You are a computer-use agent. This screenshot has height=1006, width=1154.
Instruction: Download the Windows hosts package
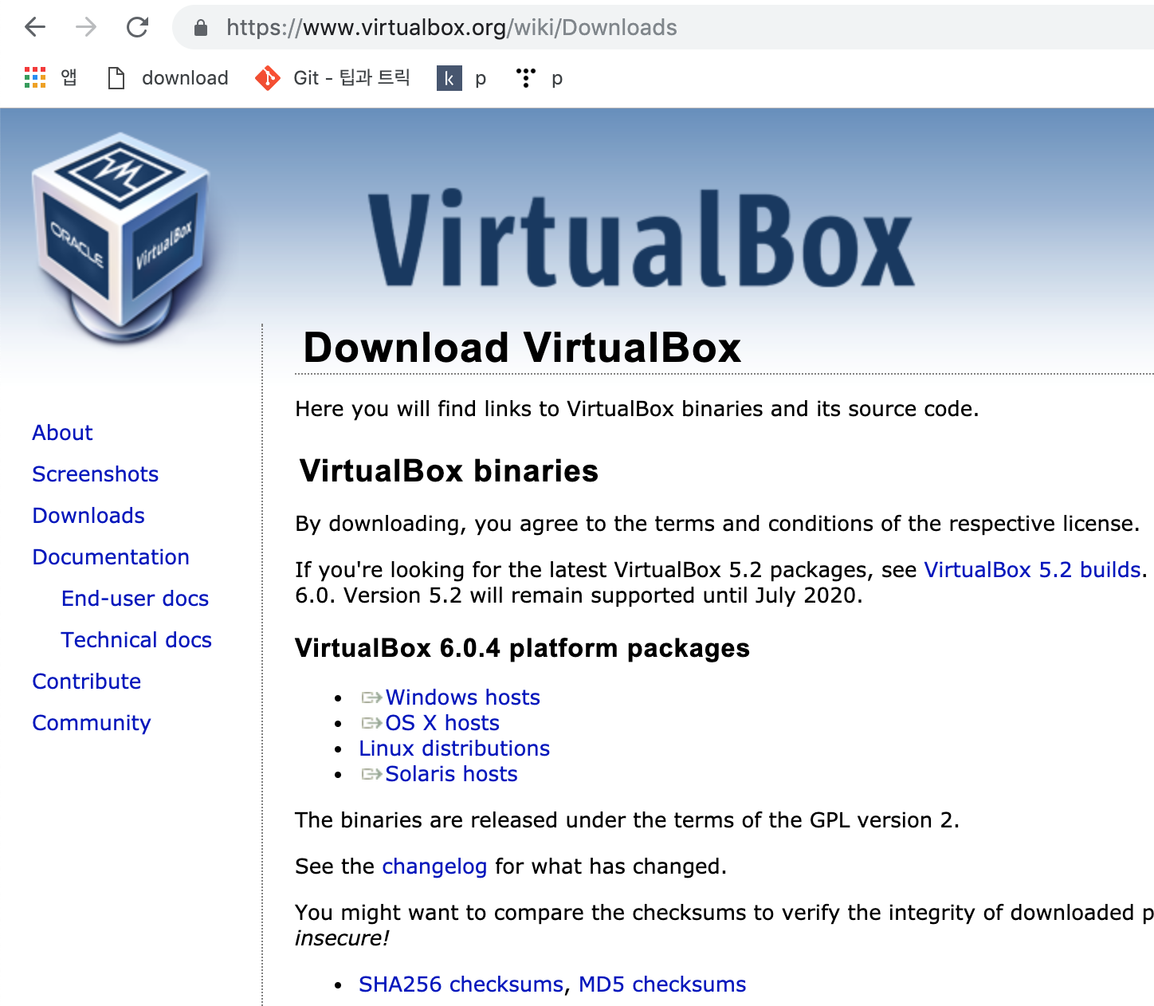pyautogui.click(x=463, y=698)
